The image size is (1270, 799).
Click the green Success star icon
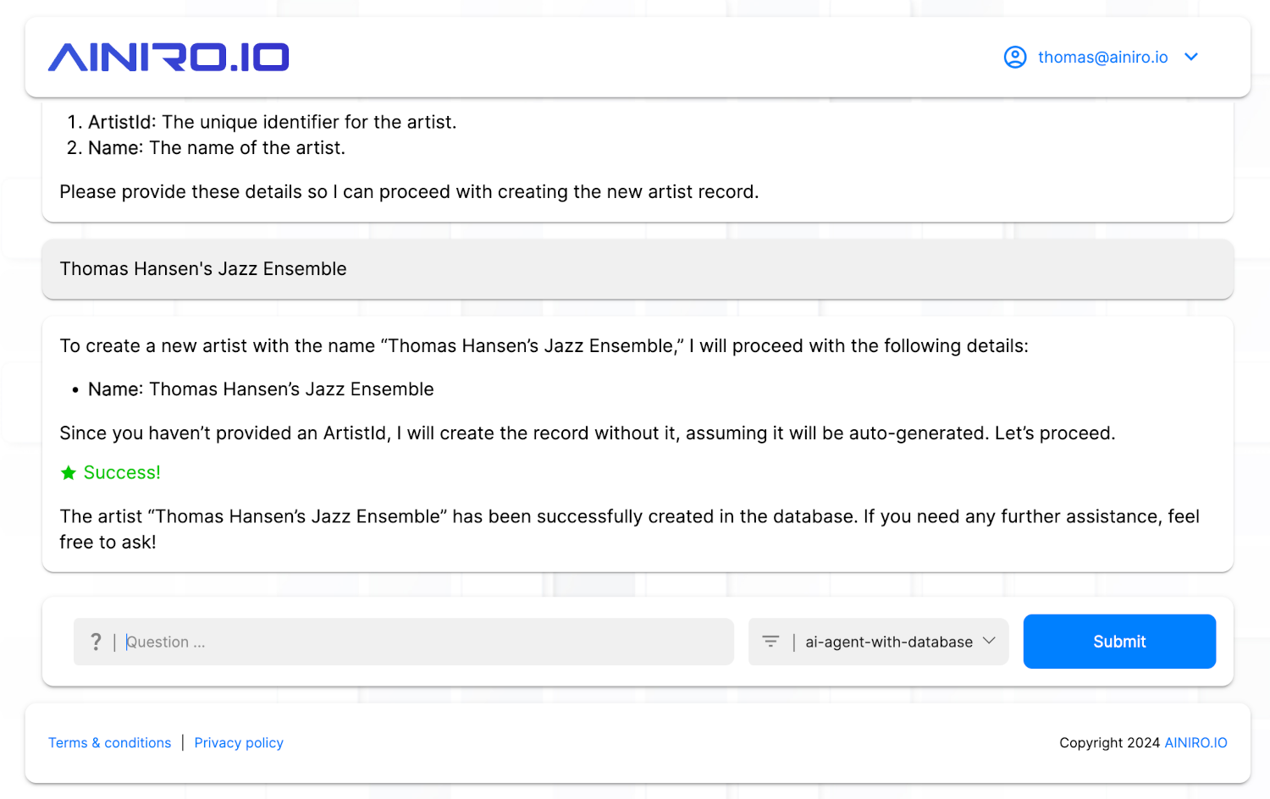pyautogui.click(x=69, y=473)
